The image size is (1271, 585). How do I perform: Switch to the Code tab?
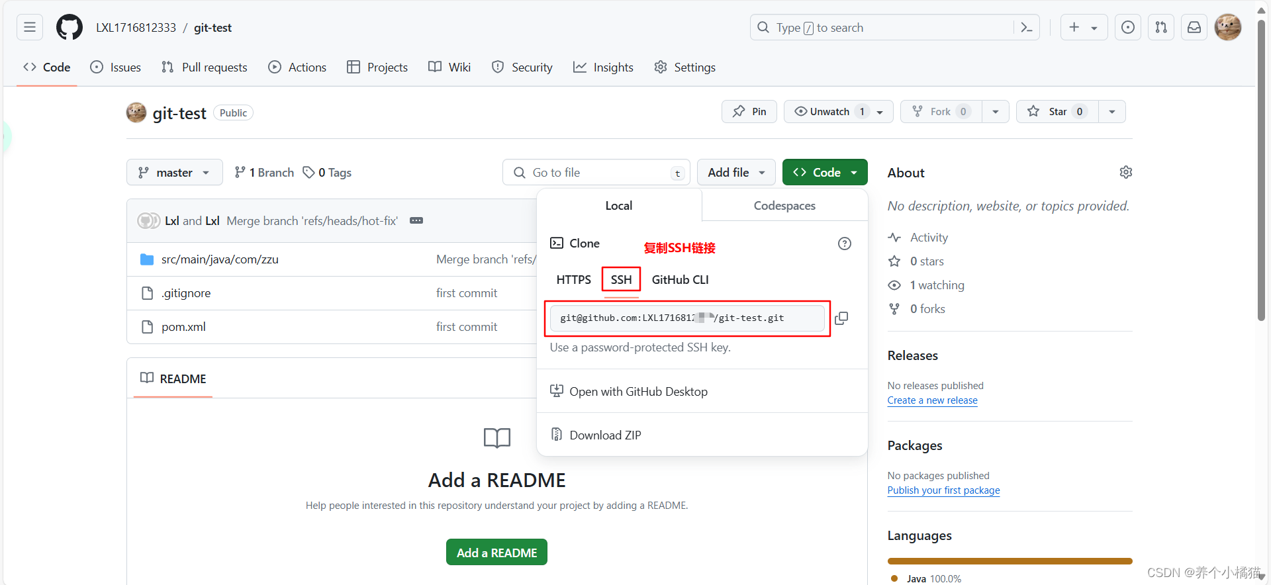(47, 67)
